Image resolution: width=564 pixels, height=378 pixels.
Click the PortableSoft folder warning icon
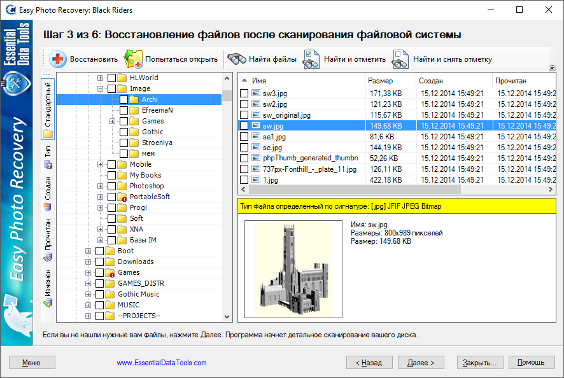pos(122,197)
